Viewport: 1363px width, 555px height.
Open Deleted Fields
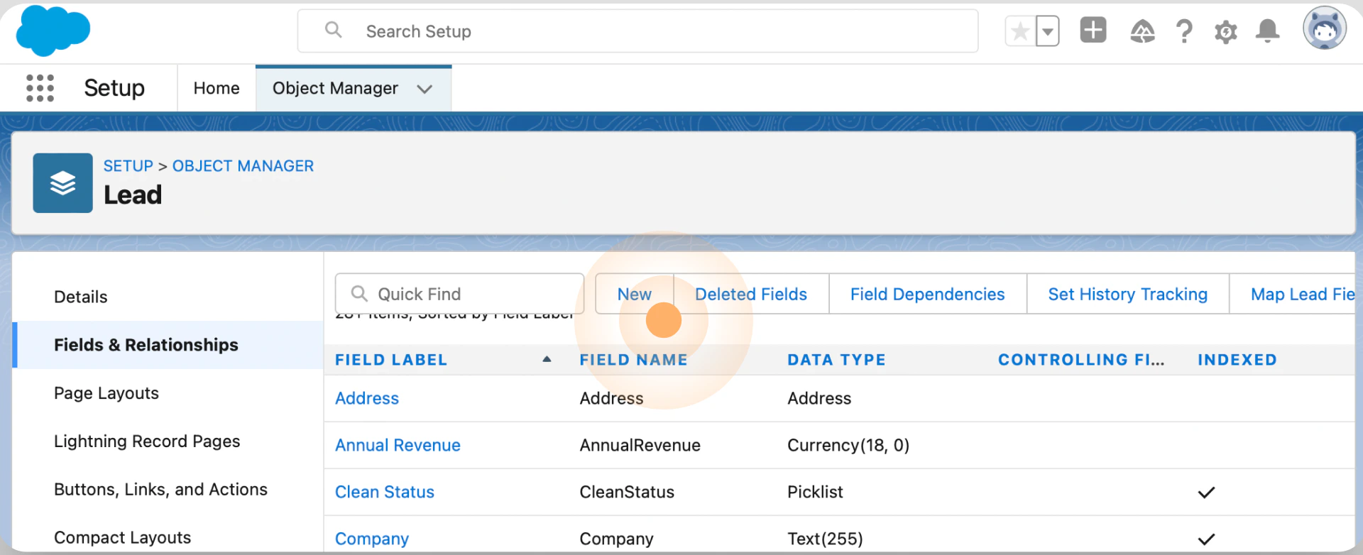coord(751,294)
